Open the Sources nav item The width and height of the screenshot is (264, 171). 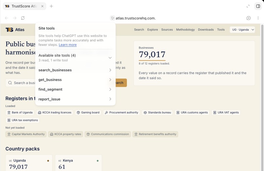point(167,29)
